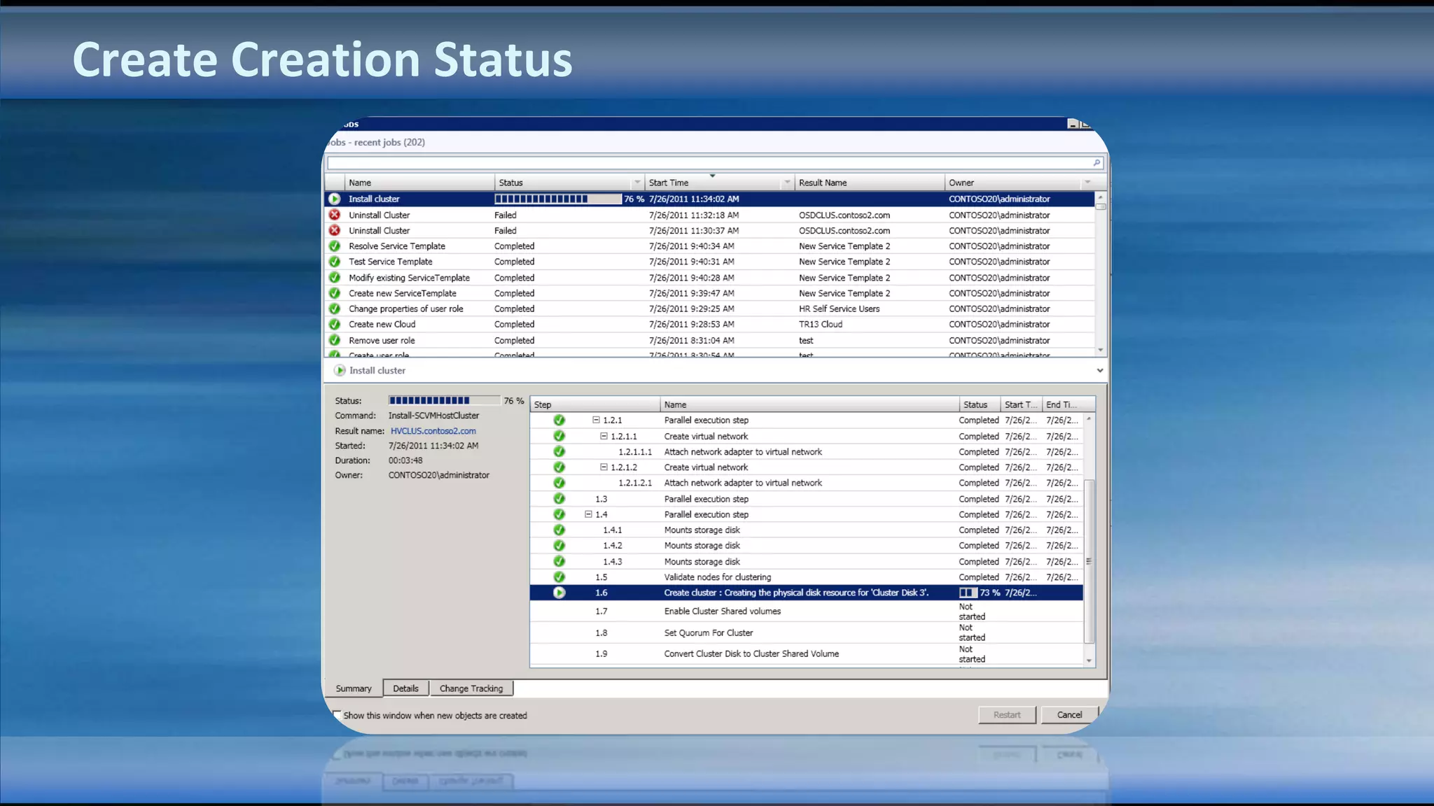The image size is (1434, 806).
Task: Switch to the Change Tracking tab
Action: pos(471,688)
